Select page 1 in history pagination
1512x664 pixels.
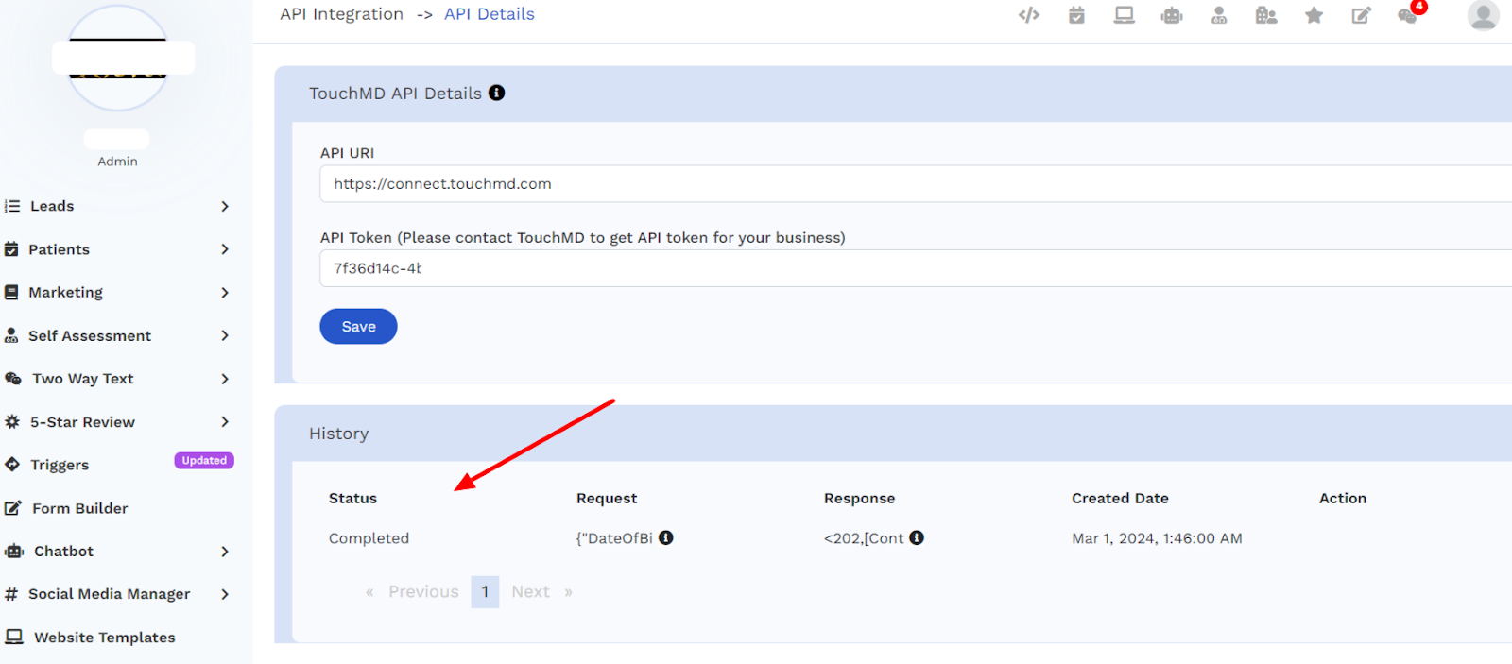click(485, 591)
